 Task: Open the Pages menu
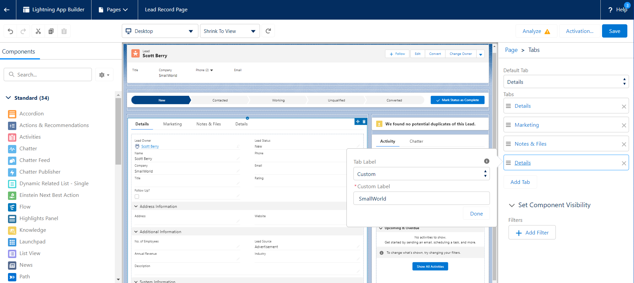tap(114, 10)
